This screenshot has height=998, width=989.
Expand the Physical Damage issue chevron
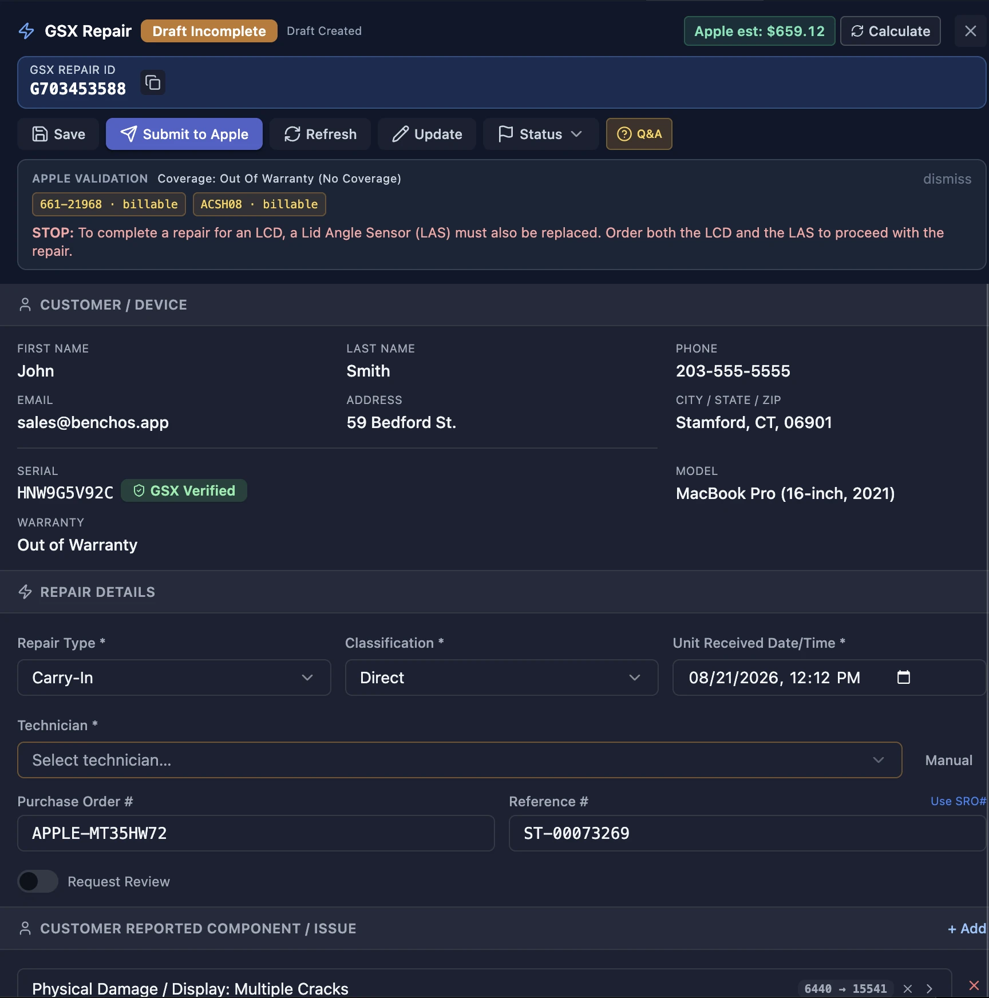pos(929,989)
